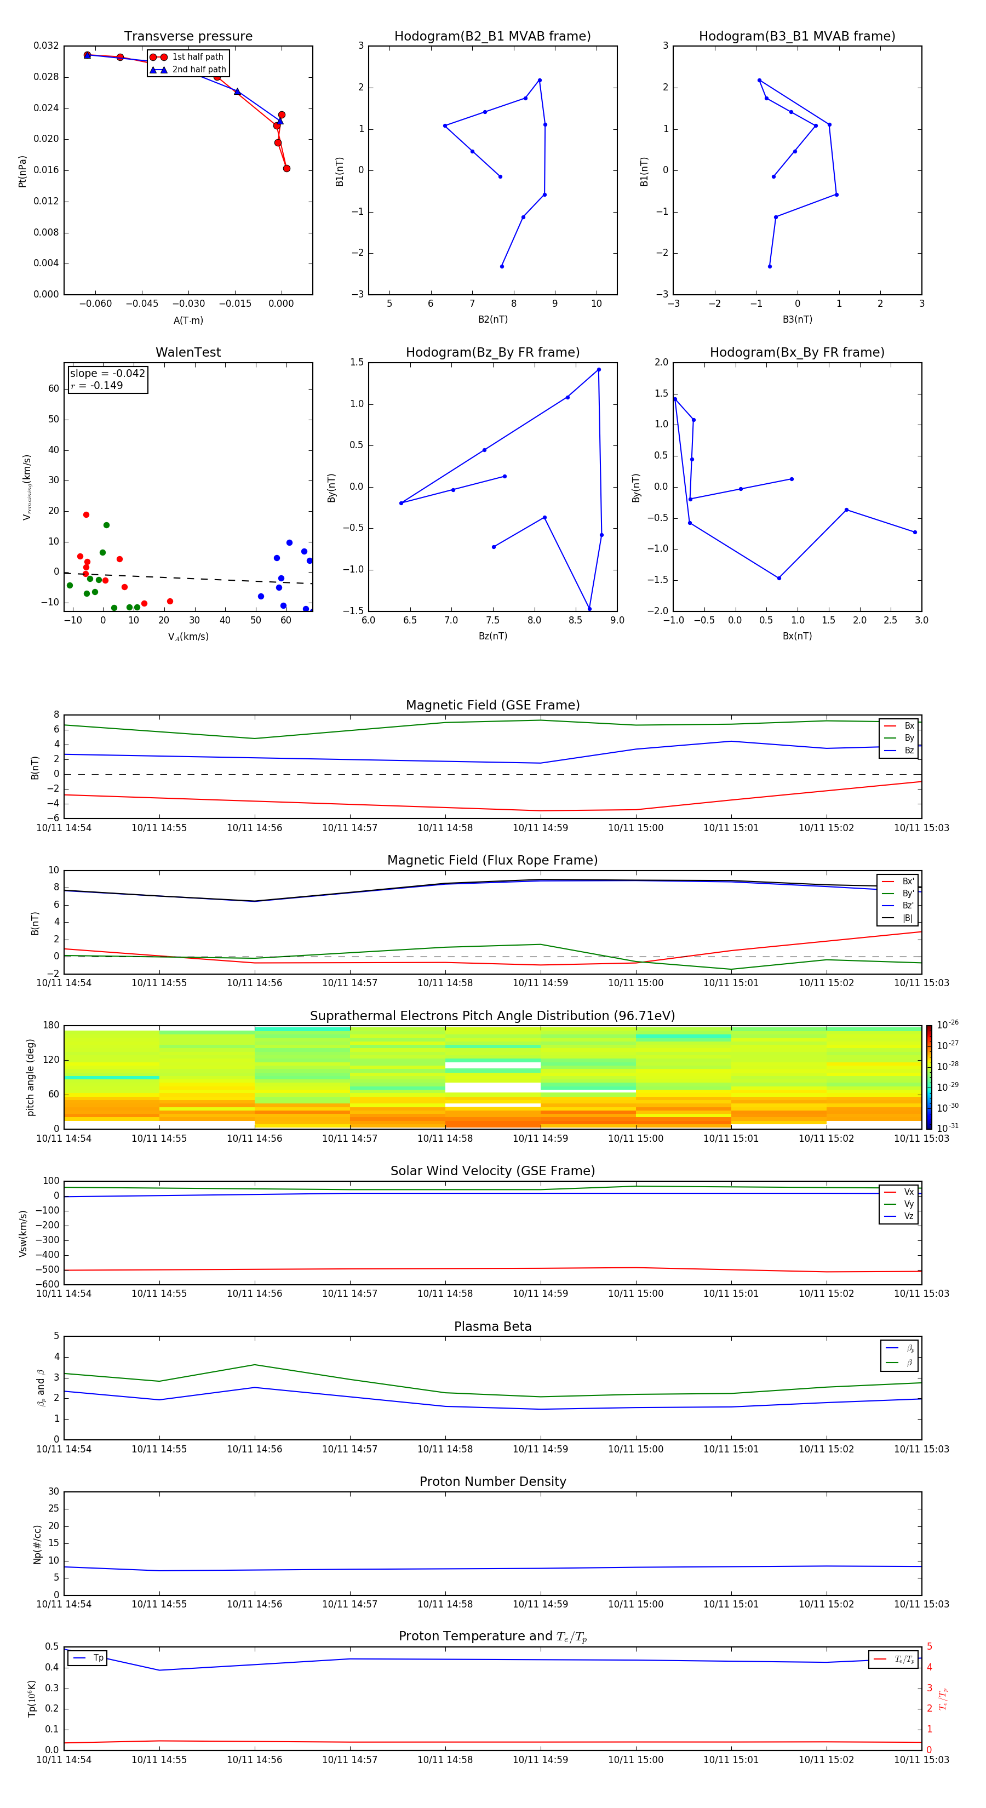This screenshot has height=1808, width=986.
Task: Click the "Hodogram(Bz_By FR frame)" title
Action: 492,352
